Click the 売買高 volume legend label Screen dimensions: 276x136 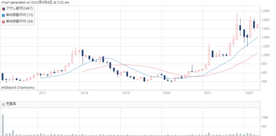pyautogui.click(x=11, y=104)
